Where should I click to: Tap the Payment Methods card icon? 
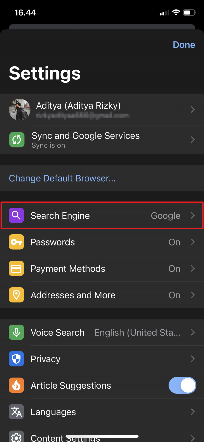coord(16,268)
